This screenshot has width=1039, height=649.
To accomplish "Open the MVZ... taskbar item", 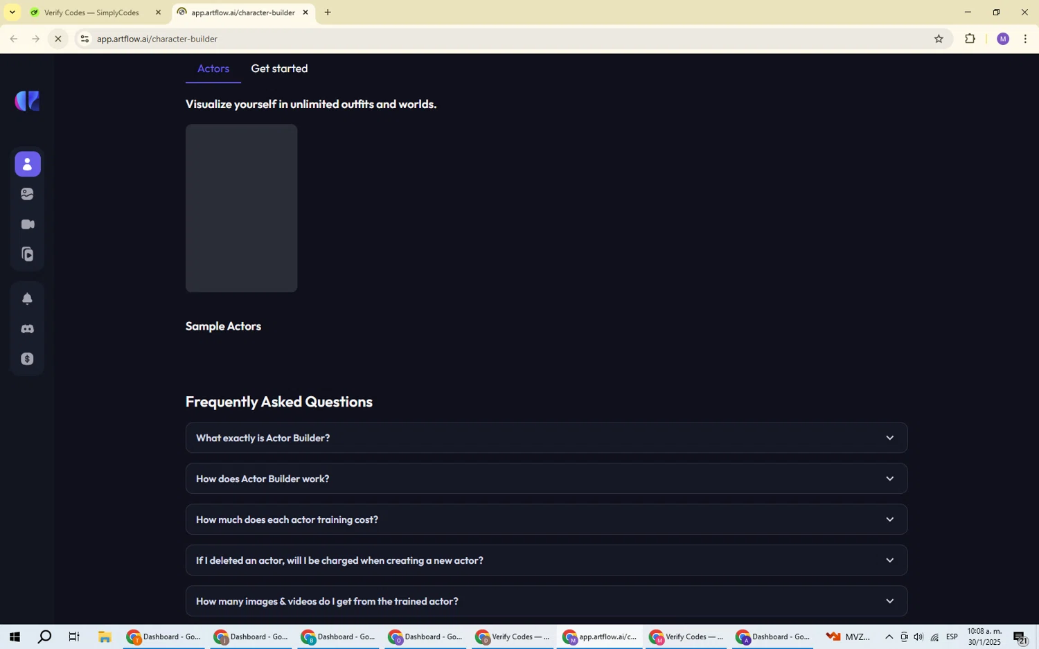I will (x=848, y=637).
